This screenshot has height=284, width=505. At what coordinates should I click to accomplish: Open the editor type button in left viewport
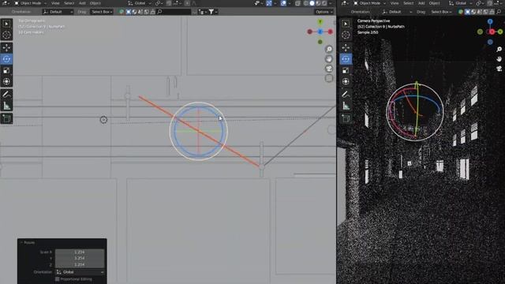tap(5, 3)
